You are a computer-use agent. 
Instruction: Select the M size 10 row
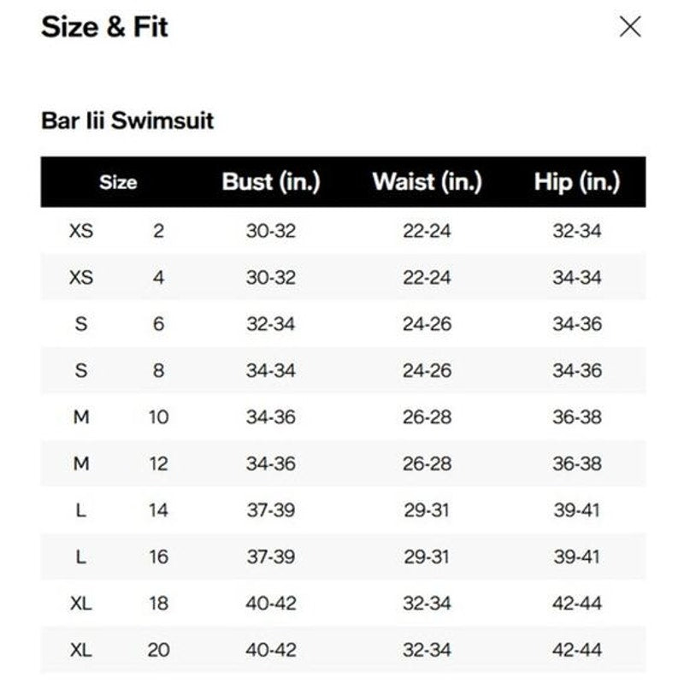point(342,418)
